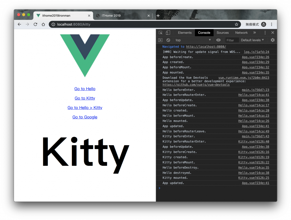Select the 'App beforeCreate.' log message

point(178,57)
